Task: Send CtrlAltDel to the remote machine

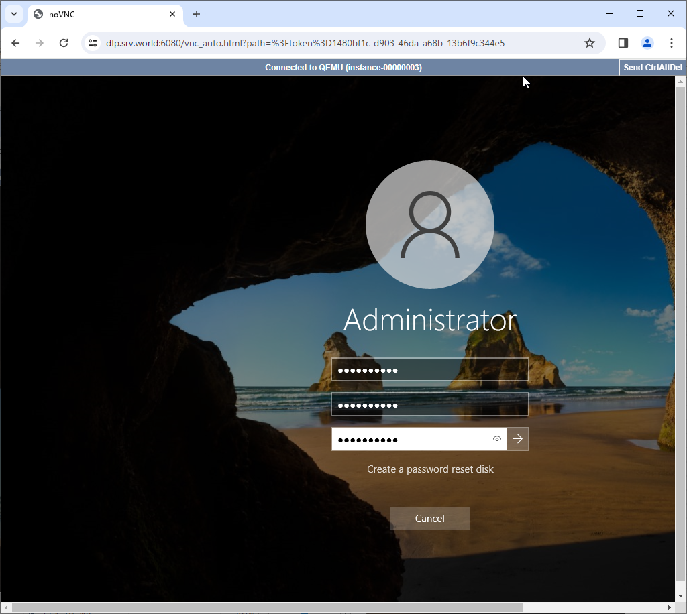Action: click(x=653, y=68)
